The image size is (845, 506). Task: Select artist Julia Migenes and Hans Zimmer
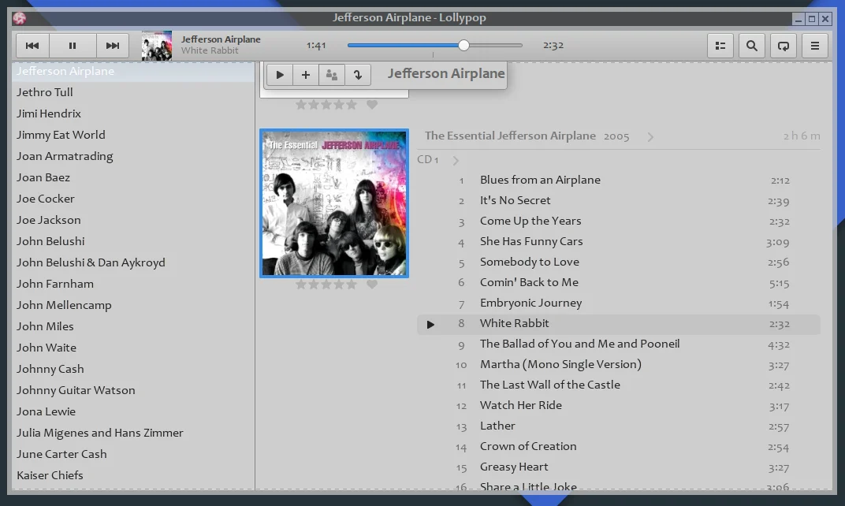(133, 433)
